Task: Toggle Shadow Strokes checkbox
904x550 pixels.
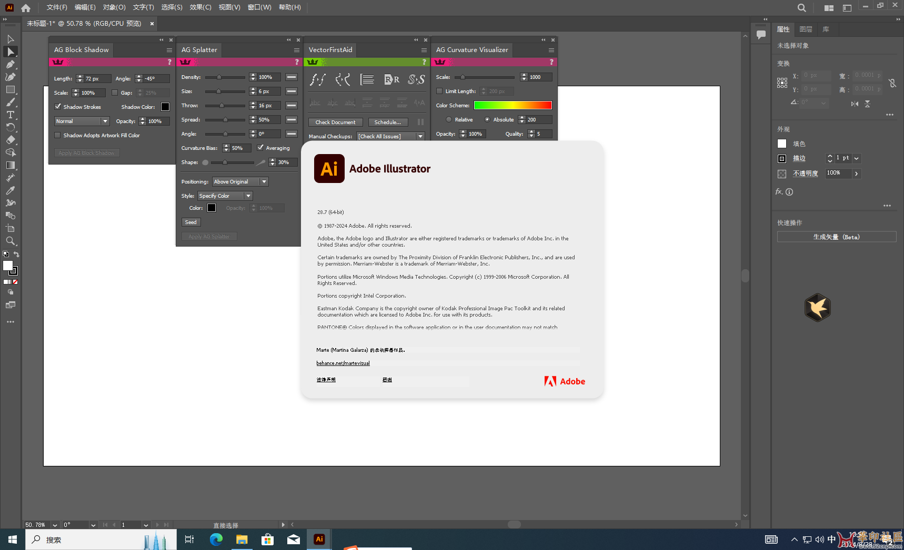Action: pos(58,107)
